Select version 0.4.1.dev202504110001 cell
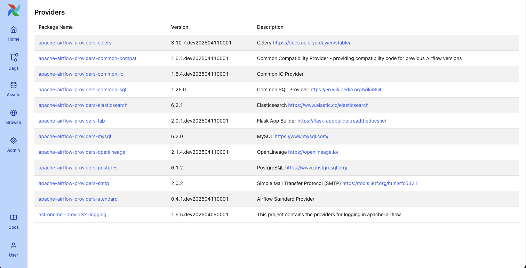Viewport: 526px width, 268px height. (200, 199)
